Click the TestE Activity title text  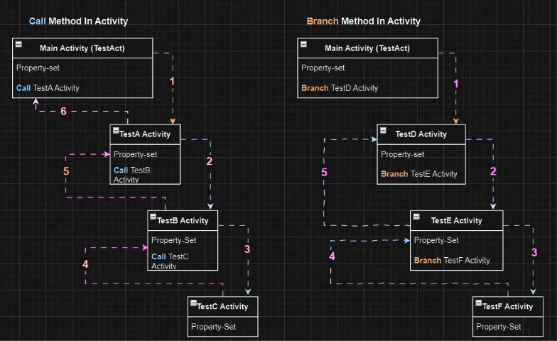(x=456, y=220)
